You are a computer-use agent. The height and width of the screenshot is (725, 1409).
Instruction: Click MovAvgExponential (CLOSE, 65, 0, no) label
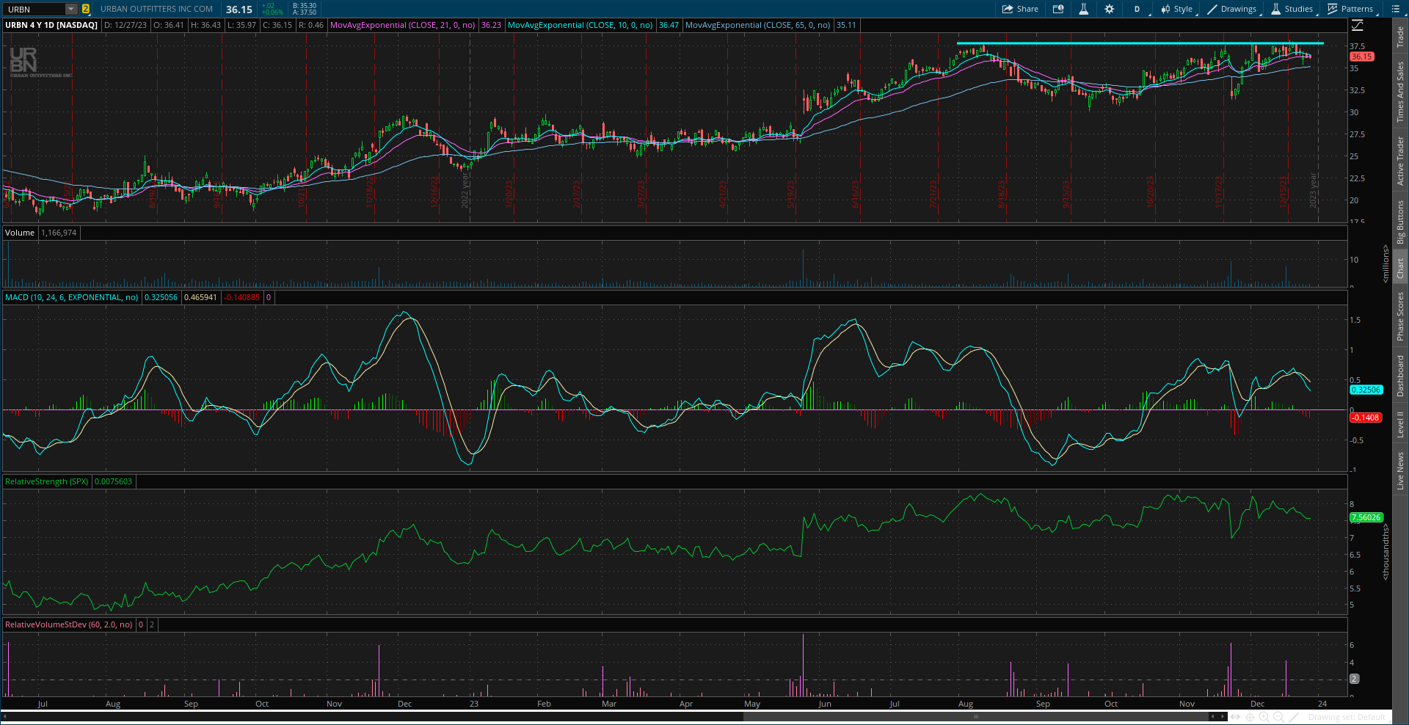point(757,25)
